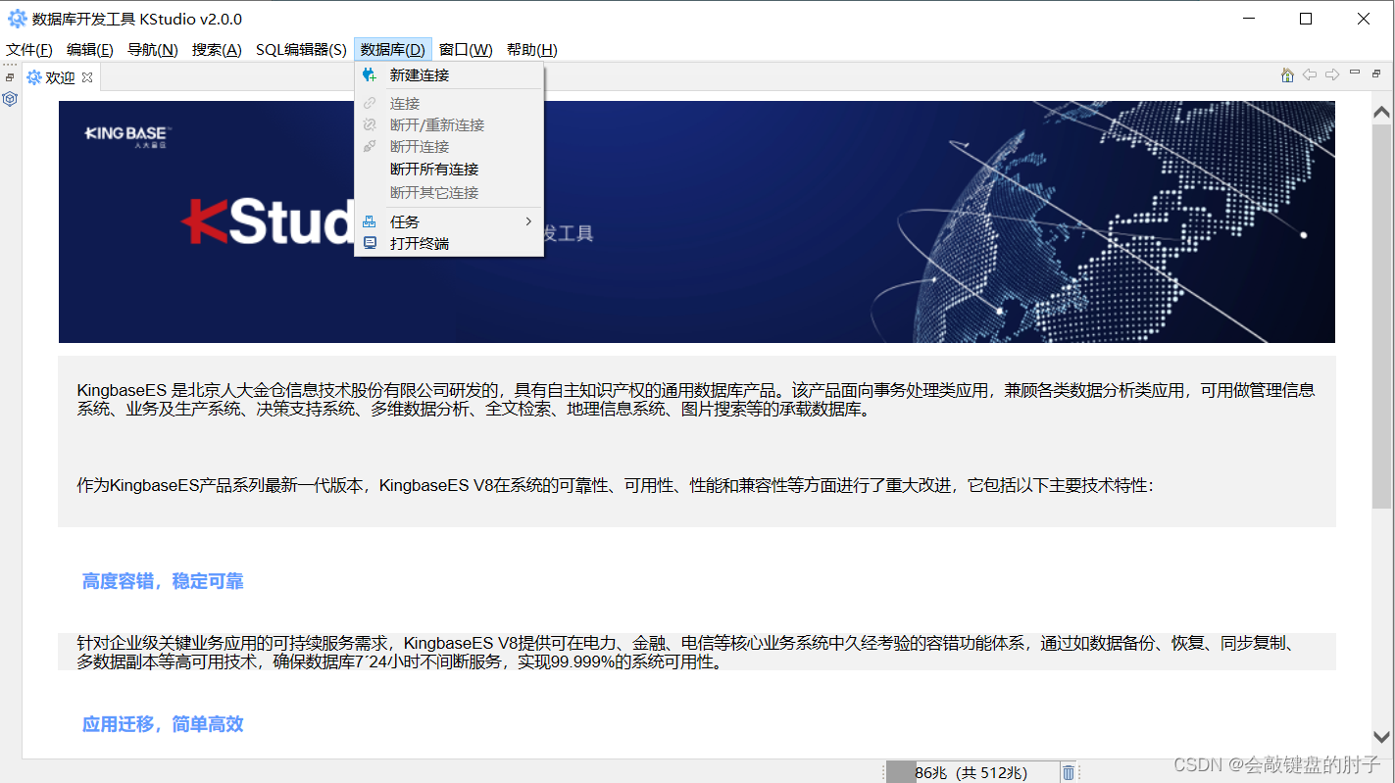
Task: Click the KINGBASE logo in banner
Action: pyautogui.click(x=128, y=135)
